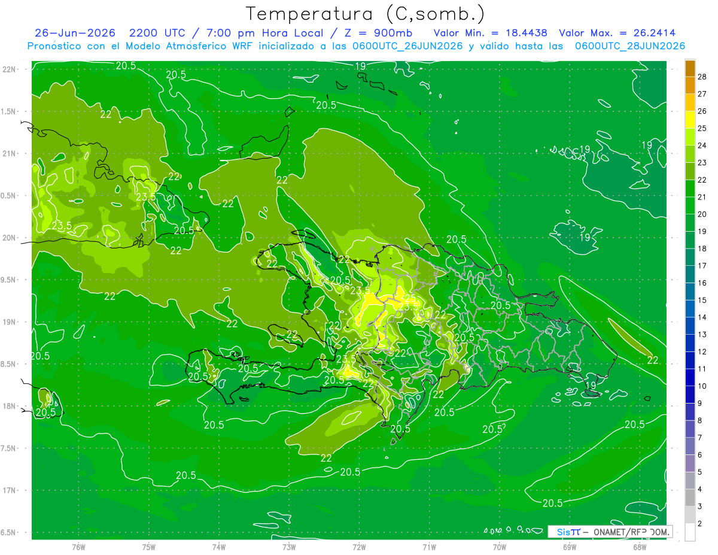Click the 22N latitude axis label
718x555 pixels.
click(10, 69)
